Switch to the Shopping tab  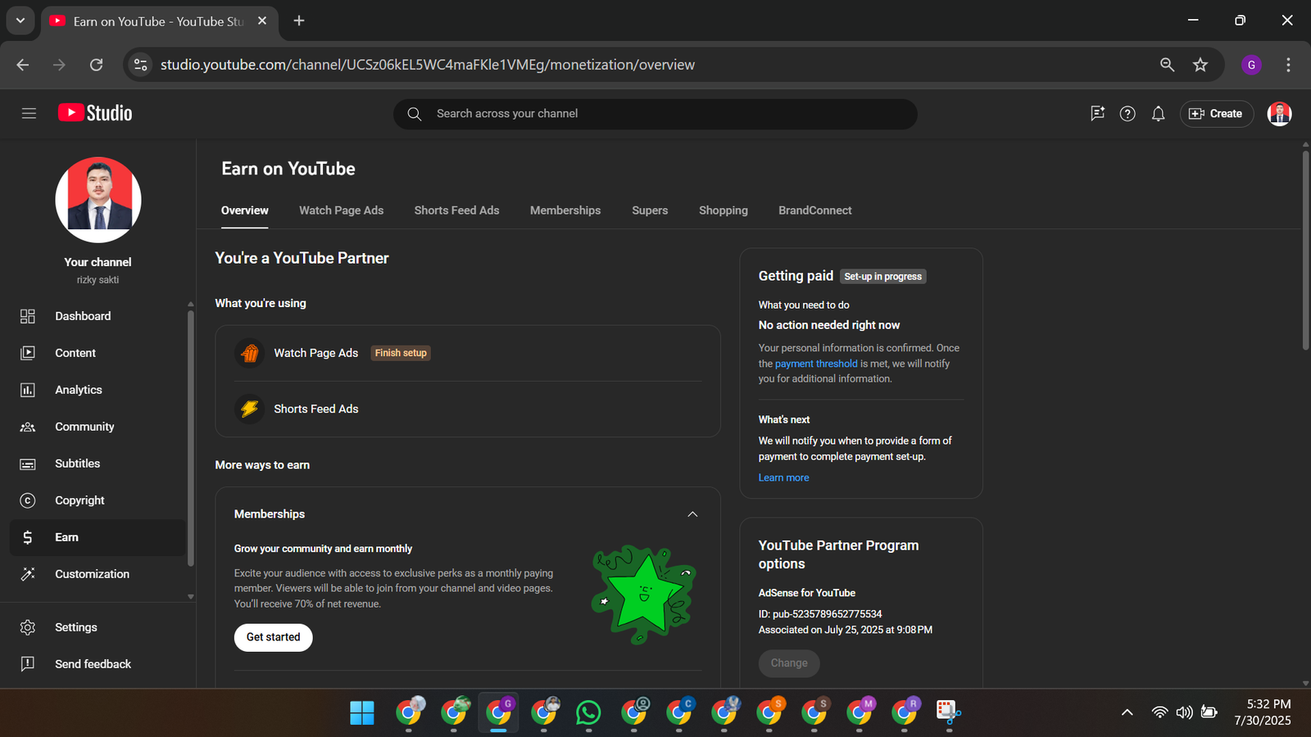tap(724, 210)
